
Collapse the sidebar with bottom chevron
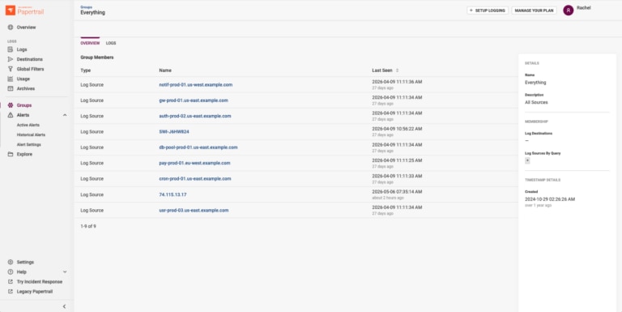tap(64, 306)
